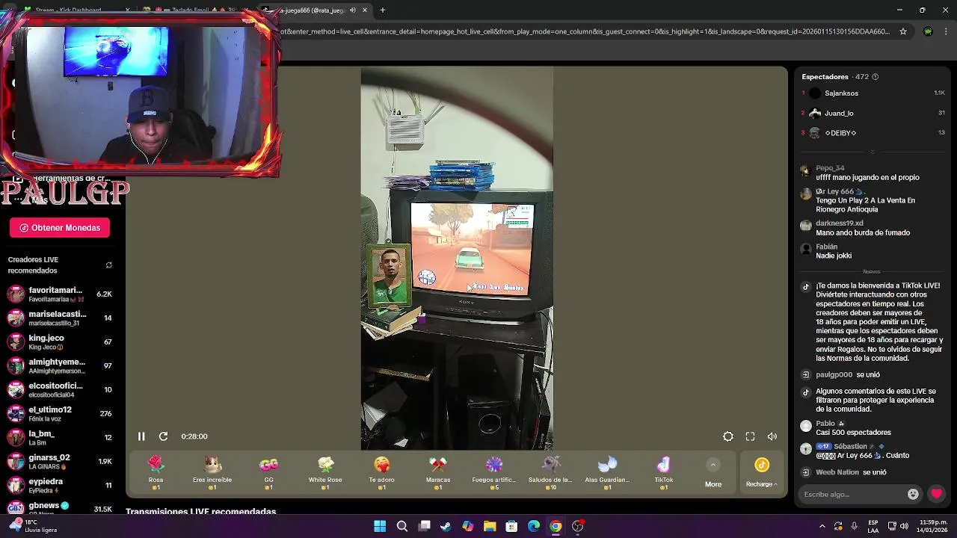Open eypiedra recommended creator
Screen dimensions: 957x538
click(x=60, y=486)
